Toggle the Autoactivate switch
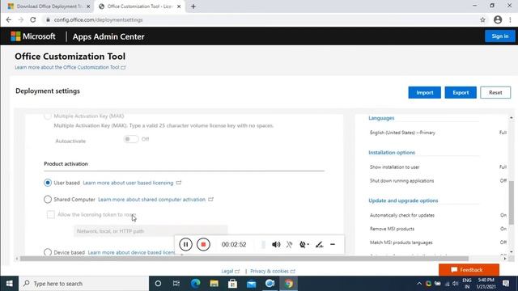Viewport: 518px width, 291px height. click(x=131, y=139)
